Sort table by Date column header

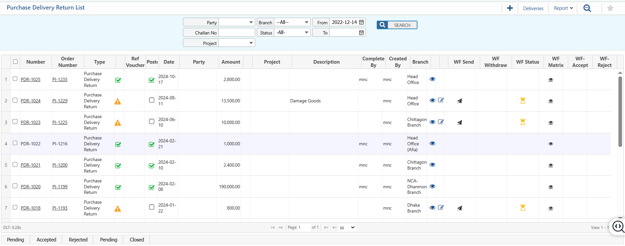pos(169,62)
